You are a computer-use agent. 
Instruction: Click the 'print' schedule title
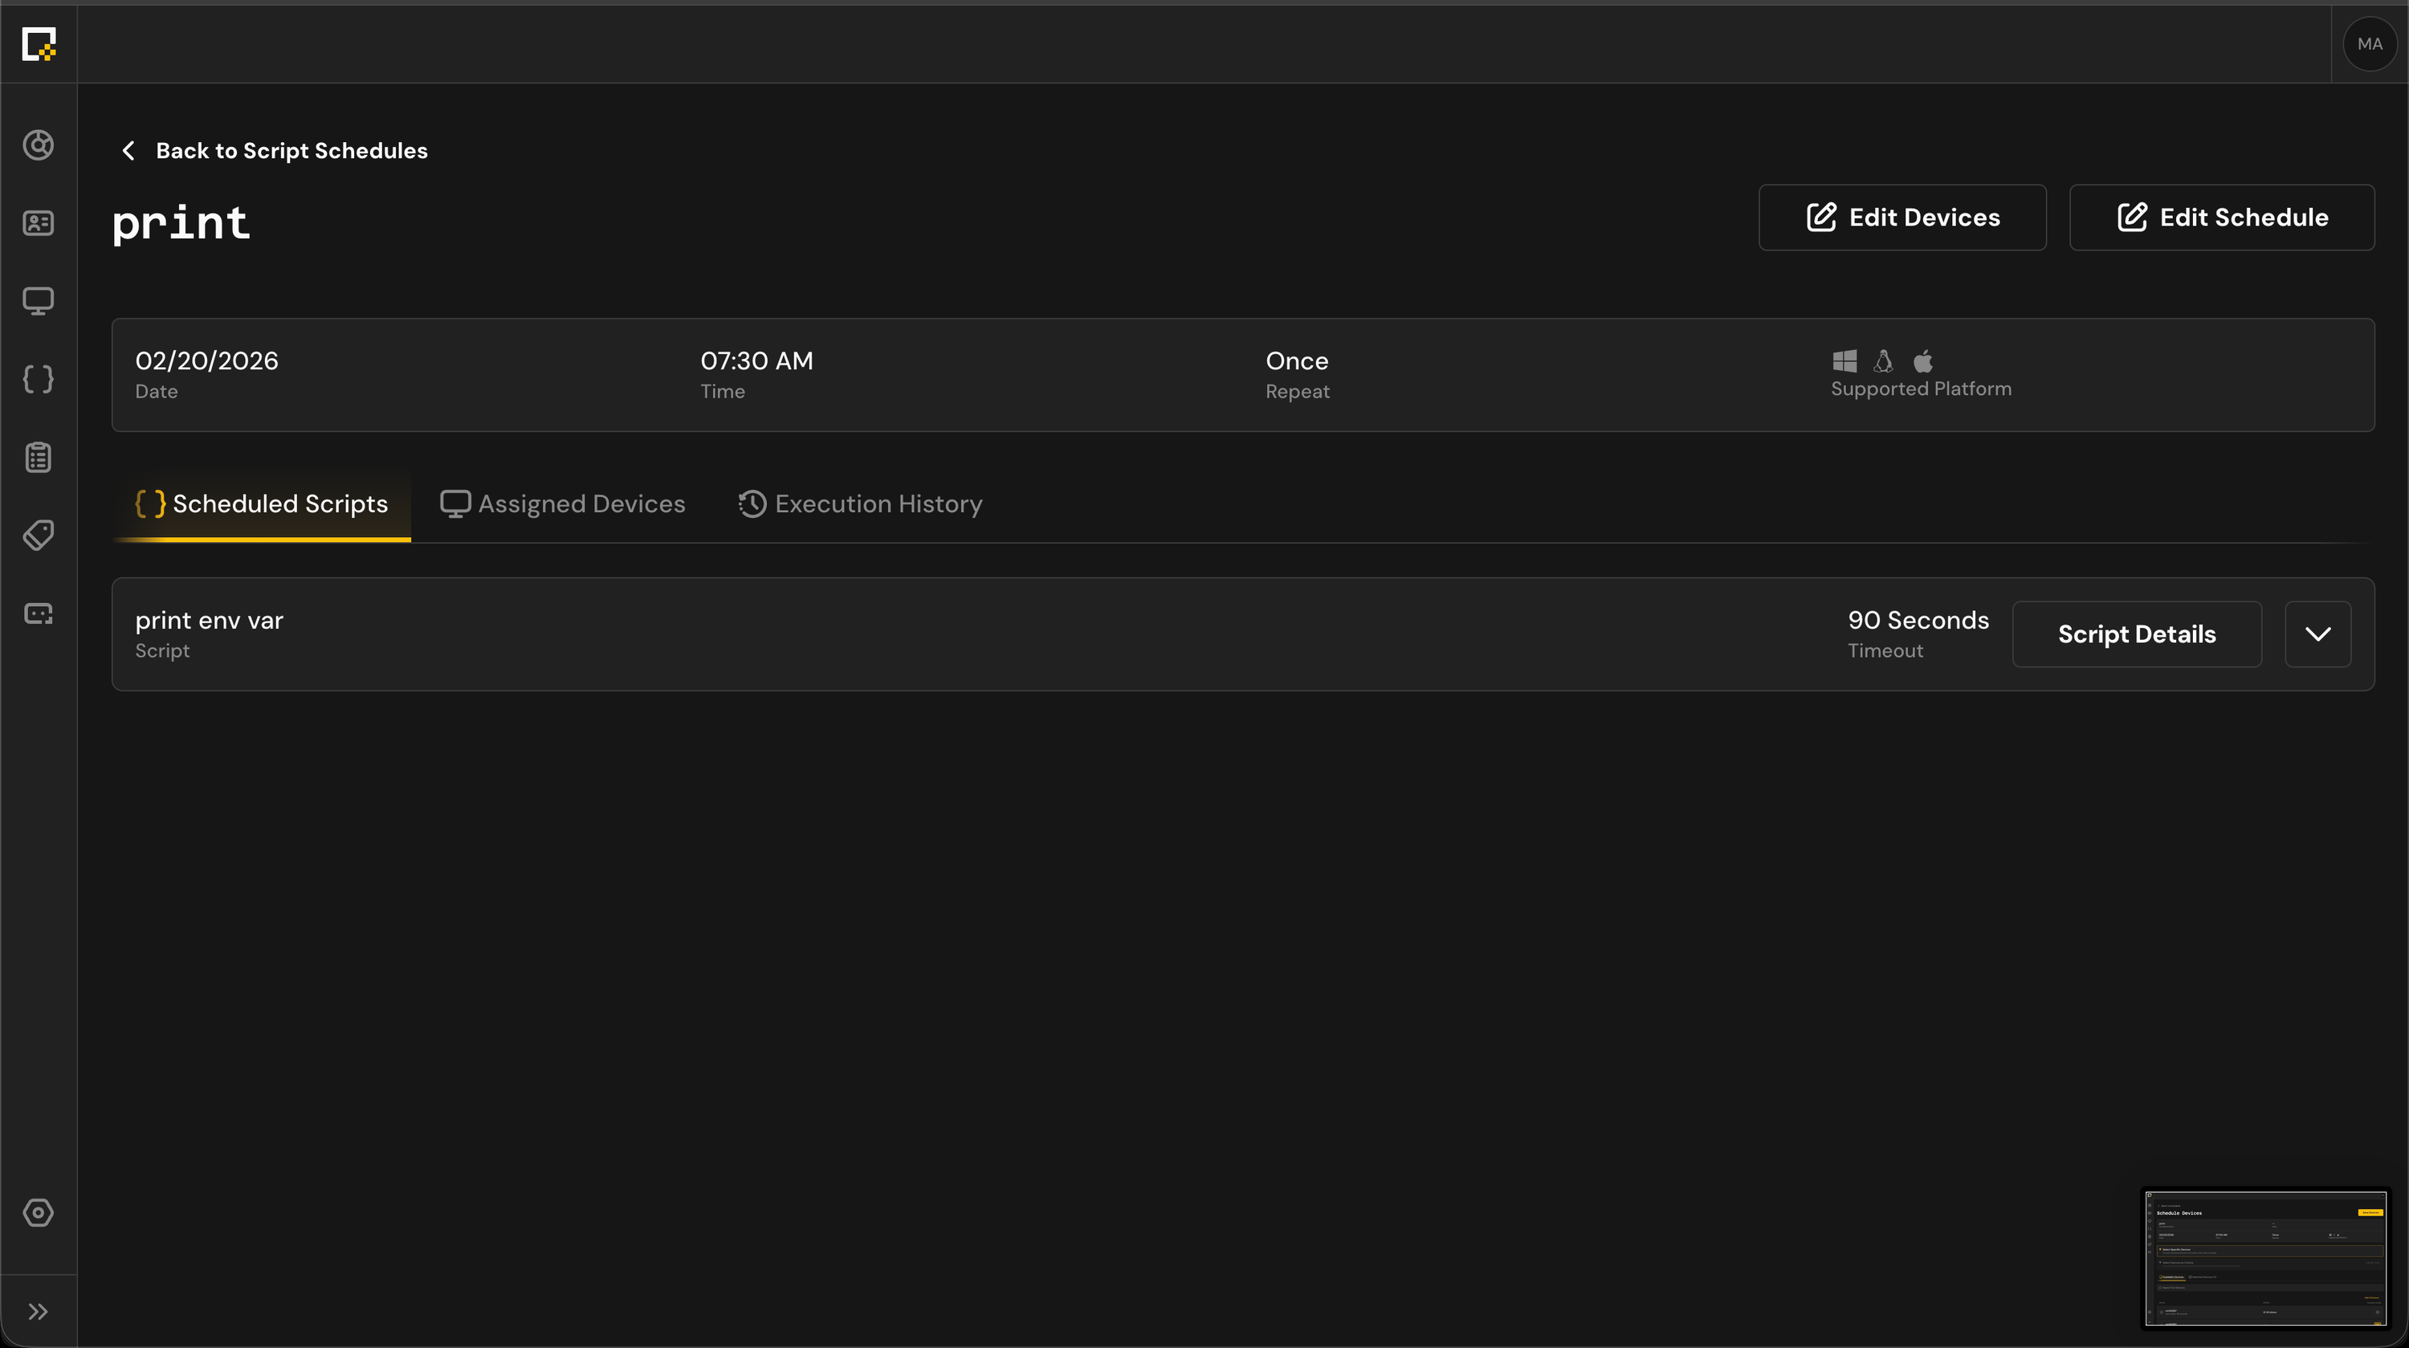(181, 223)
